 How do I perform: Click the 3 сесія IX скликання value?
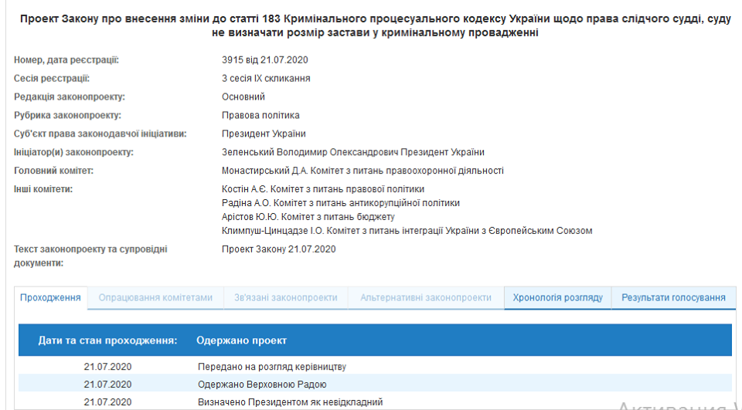tap(266, 79)
